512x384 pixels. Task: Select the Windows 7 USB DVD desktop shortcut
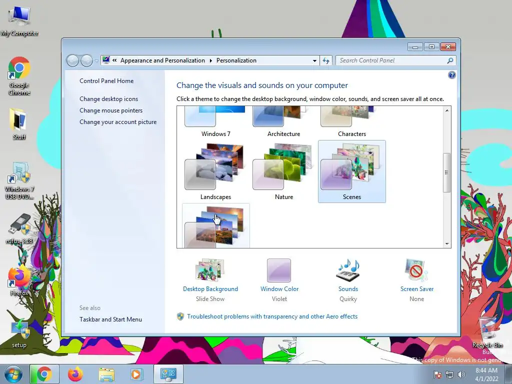click(x=19, y=181)
